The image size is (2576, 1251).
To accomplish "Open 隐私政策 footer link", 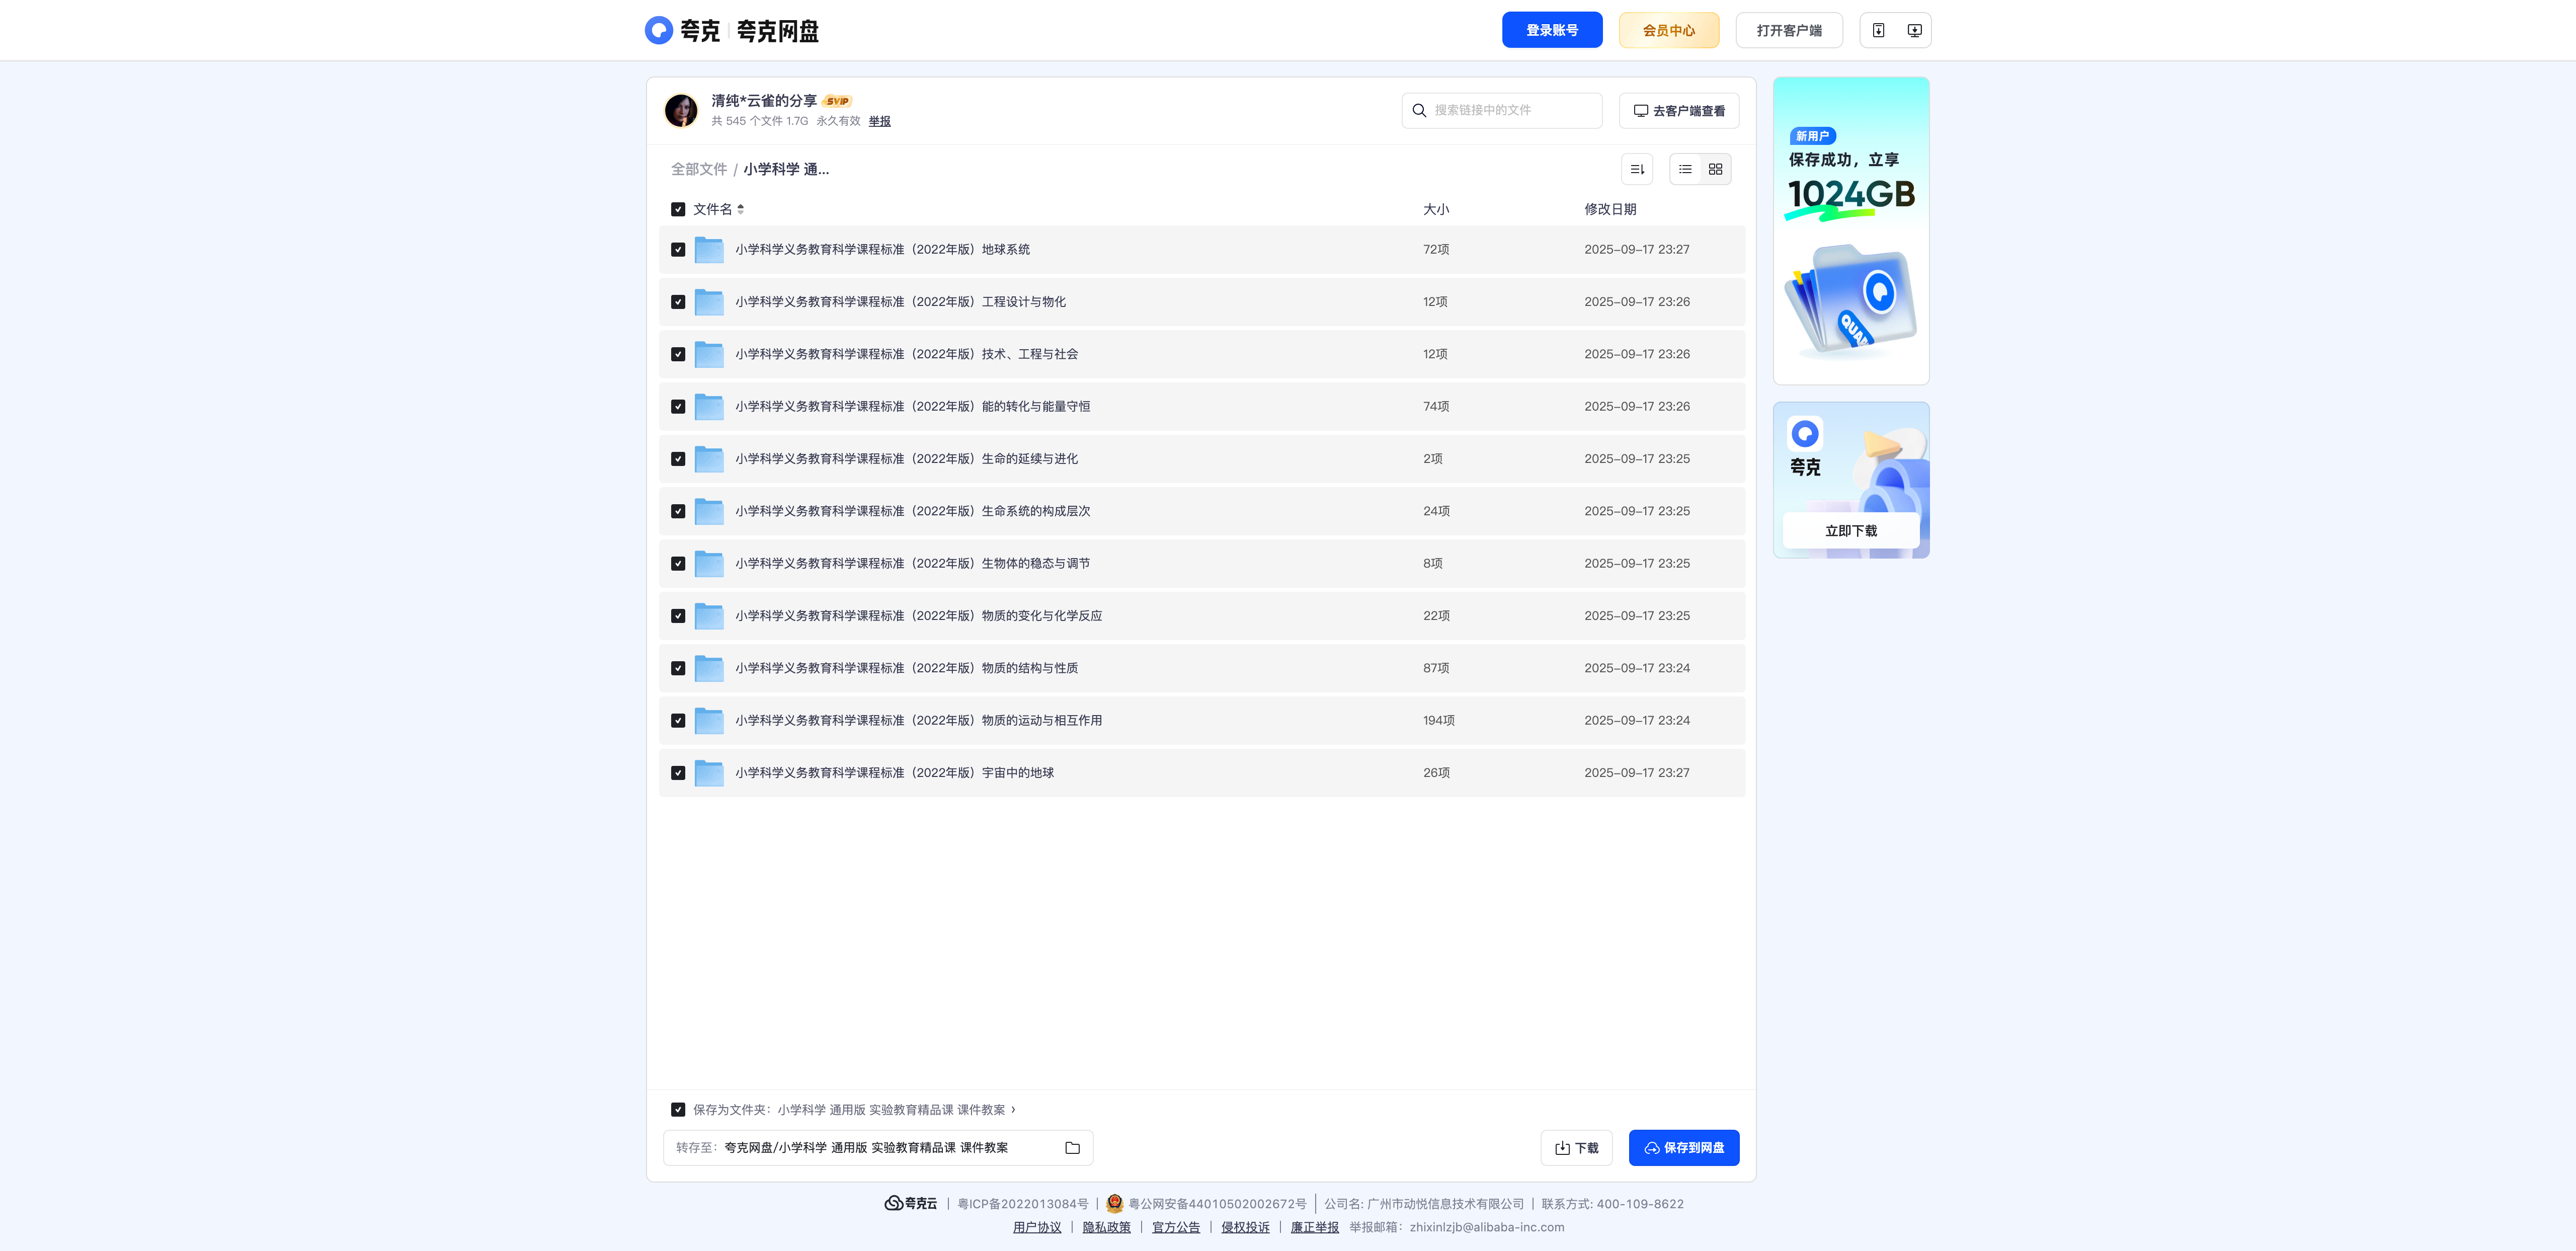I will click(1106, 1227).
